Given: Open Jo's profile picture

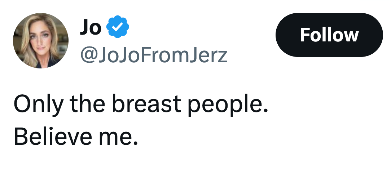Looking at the screenshot, I should click(40, 40).
